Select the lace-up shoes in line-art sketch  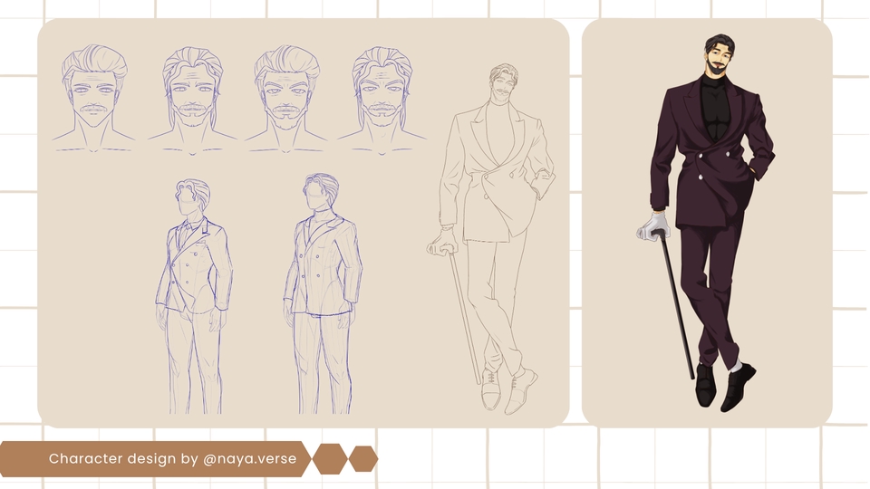click(x=507, y=389)
